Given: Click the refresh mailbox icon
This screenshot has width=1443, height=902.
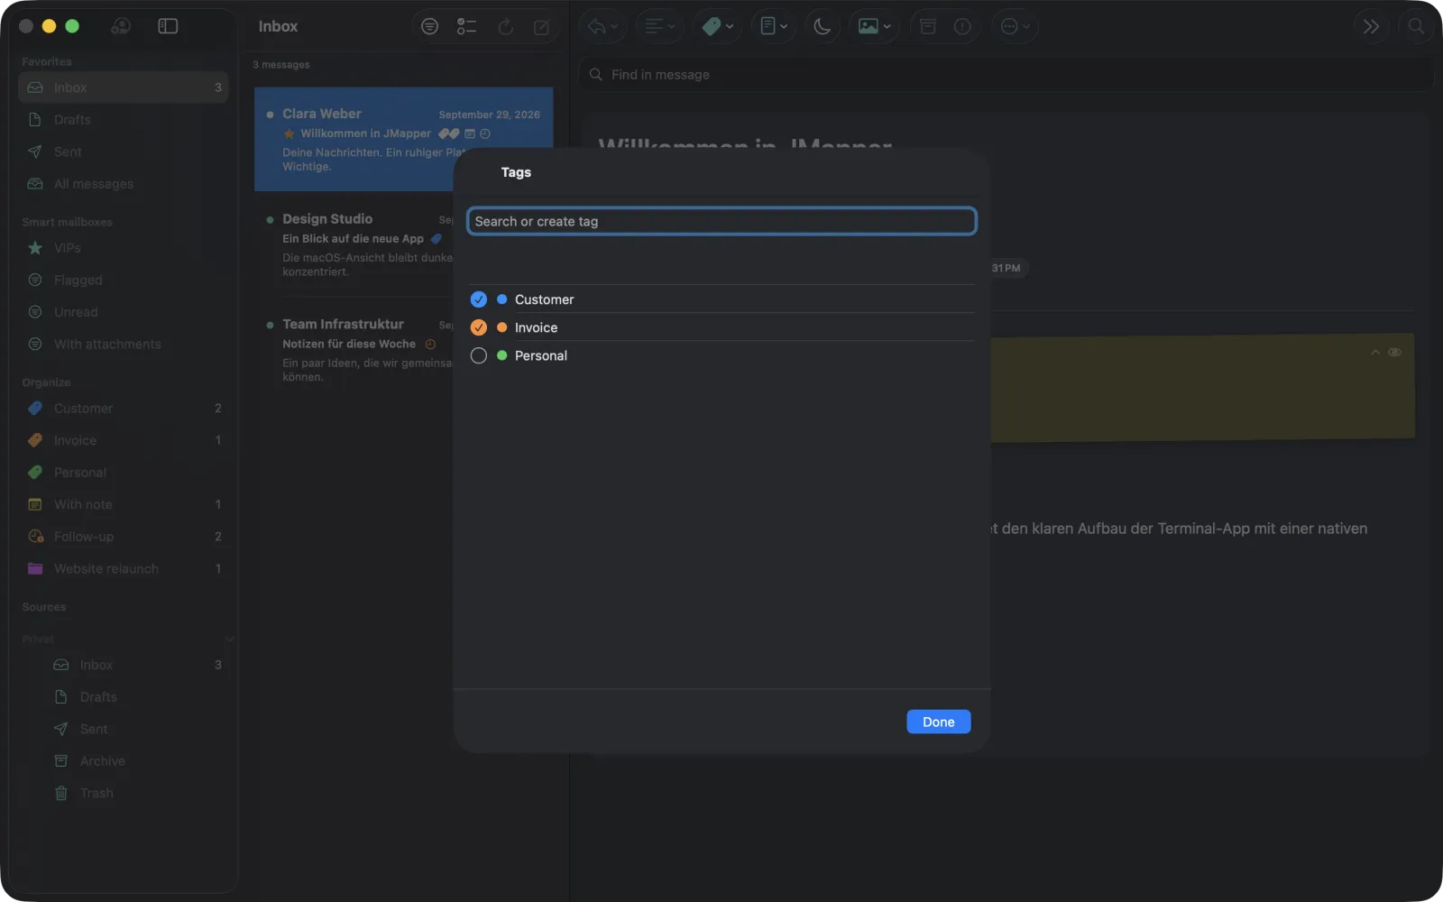Looking at the screenshot, I should 506,27.
